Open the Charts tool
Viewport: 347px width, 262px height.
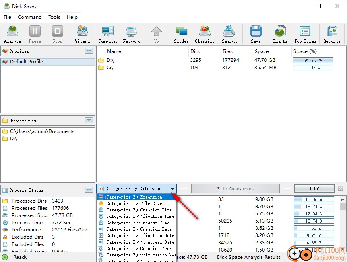(x=280, y=34)
